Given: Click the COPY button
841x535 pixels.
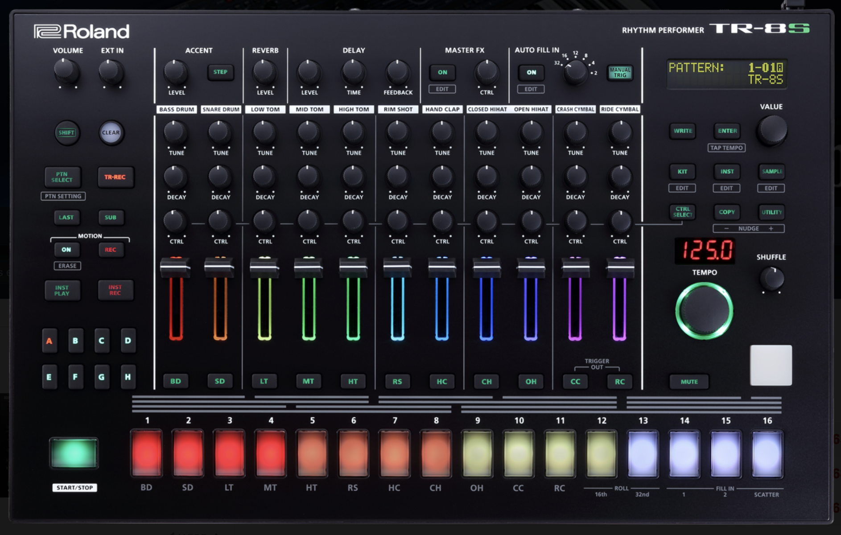Looking at the screenshot, I should point(727,212).
